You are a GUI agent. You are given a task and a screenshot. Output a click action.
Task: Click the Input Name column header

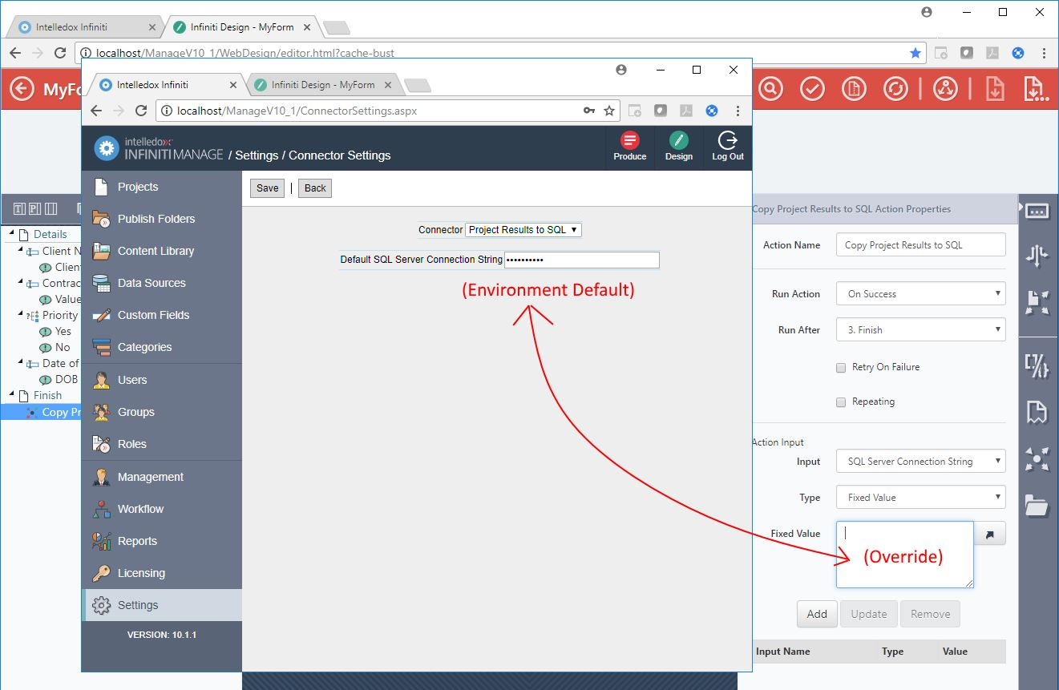click(x=783, y=652)
